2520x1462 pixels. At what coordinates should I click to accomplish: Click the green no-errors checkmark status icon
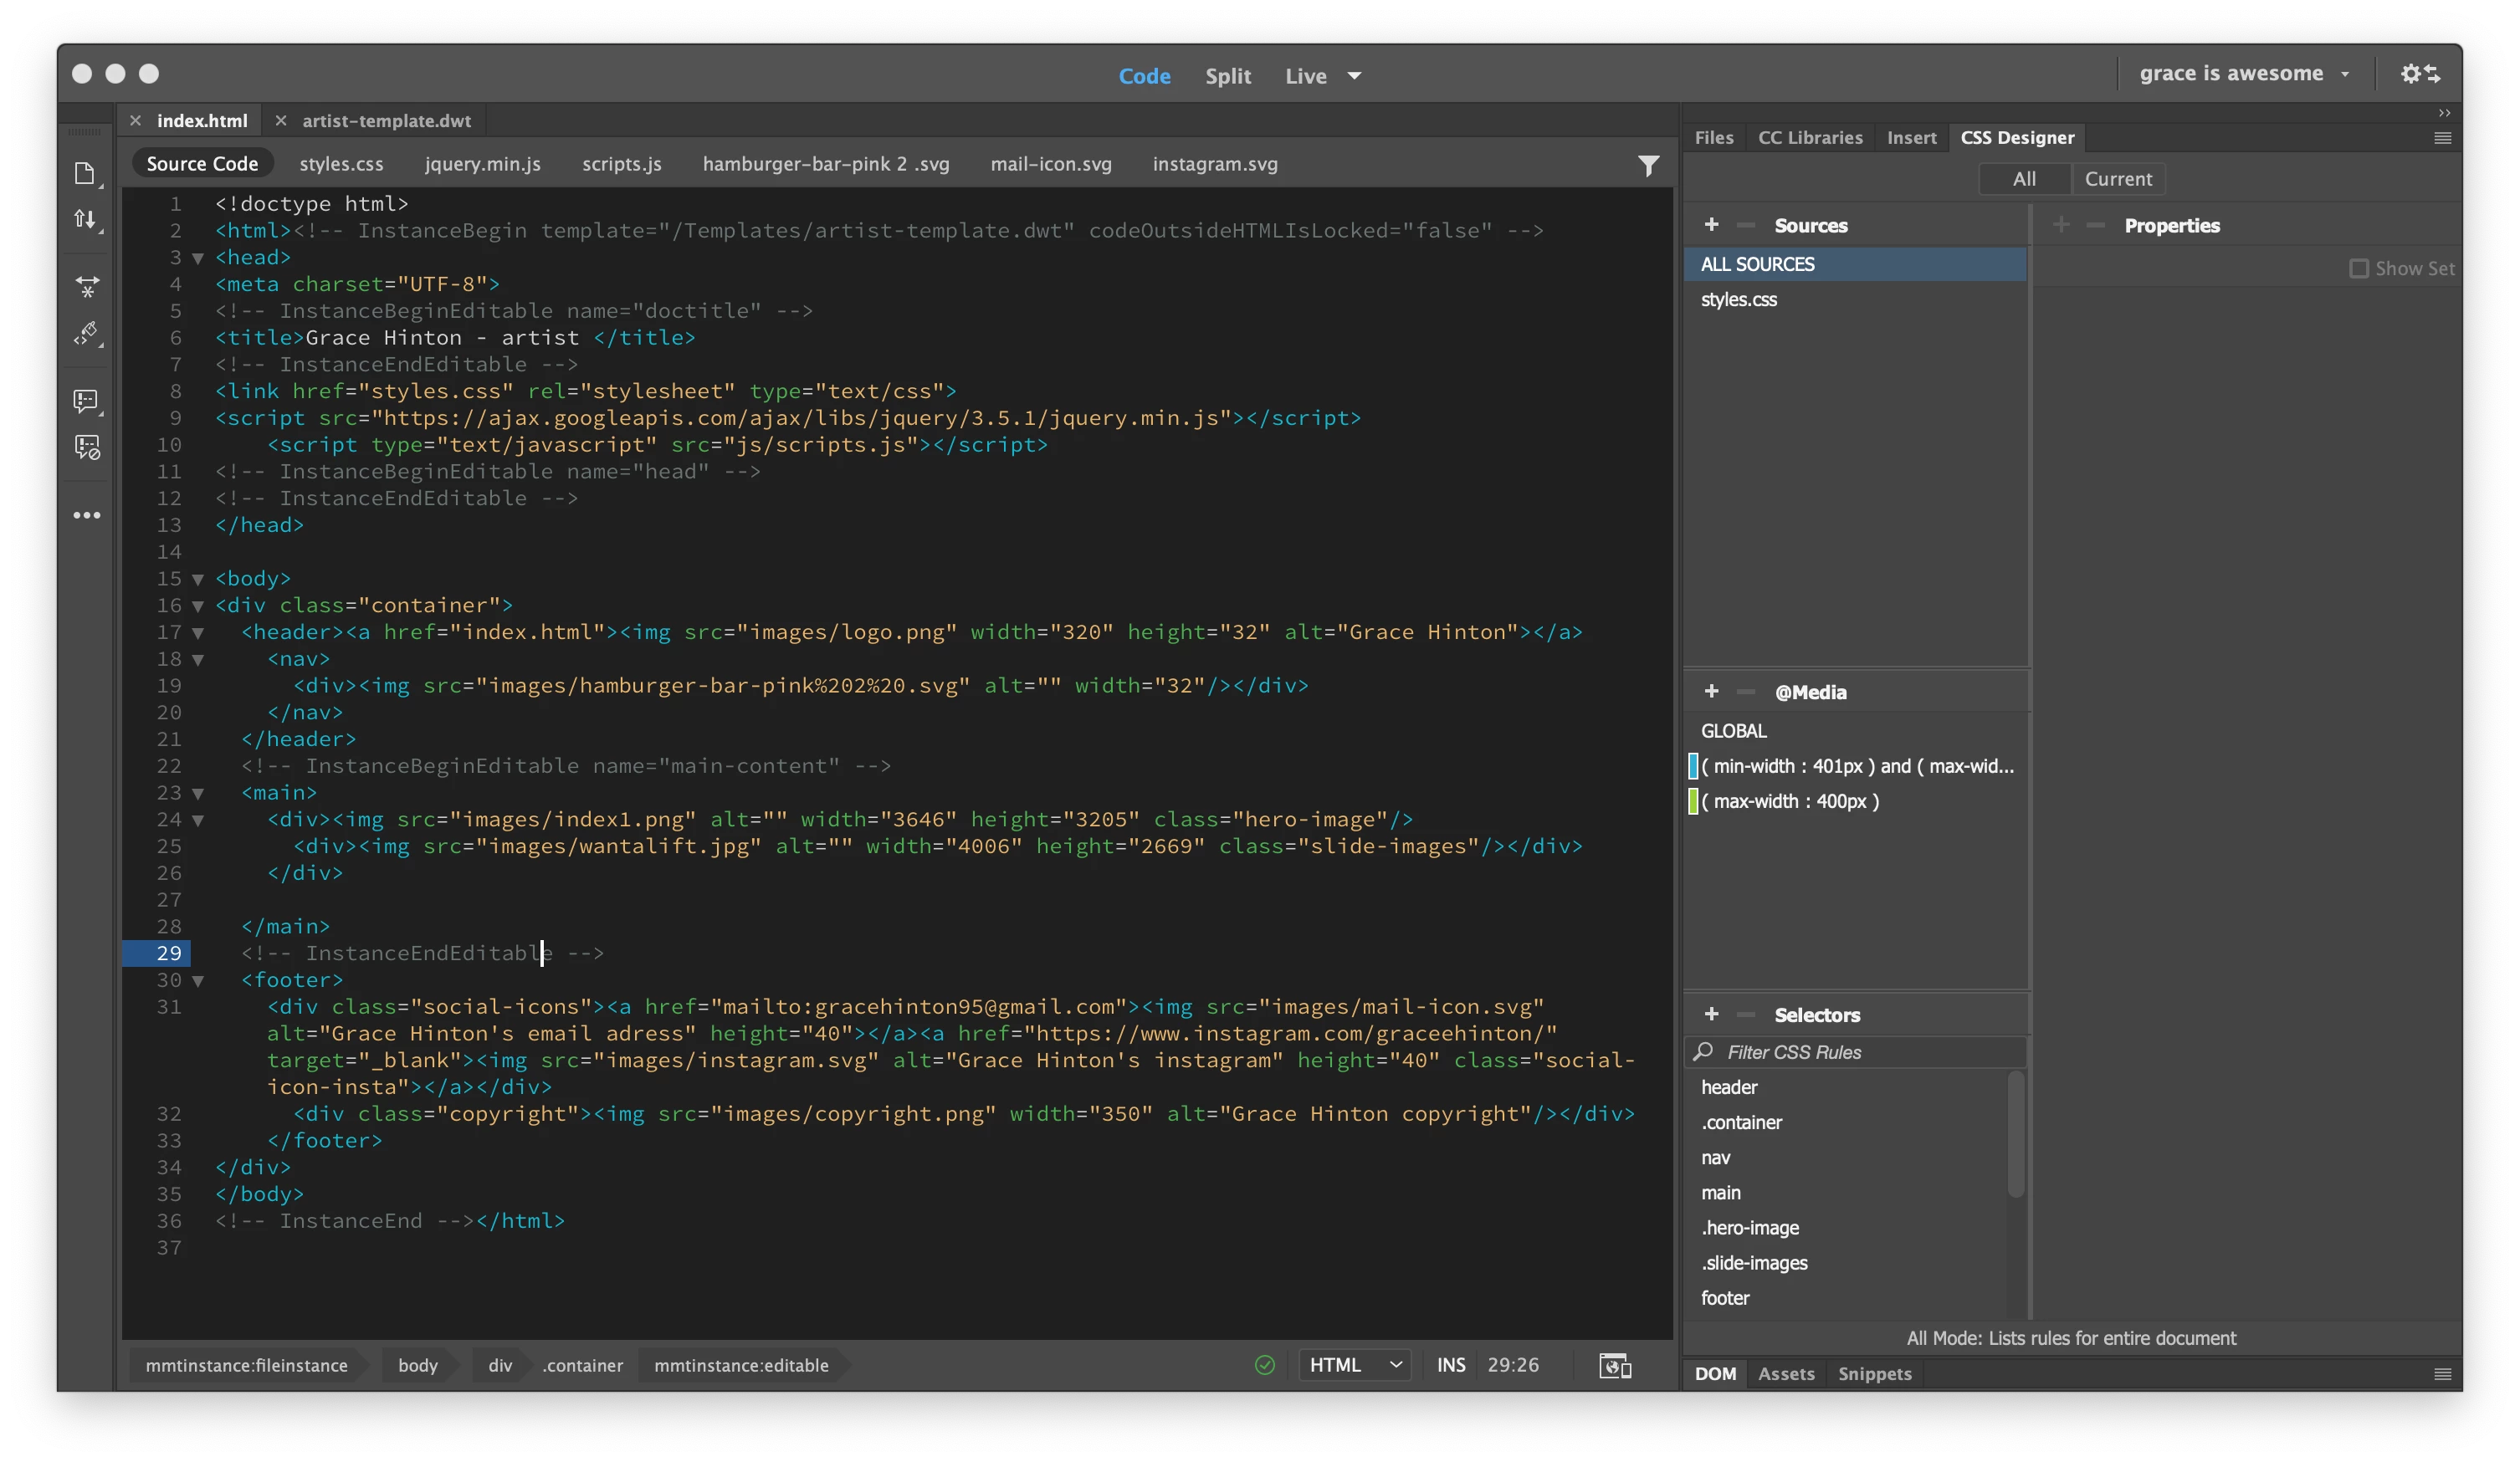coord(1264,1365)
